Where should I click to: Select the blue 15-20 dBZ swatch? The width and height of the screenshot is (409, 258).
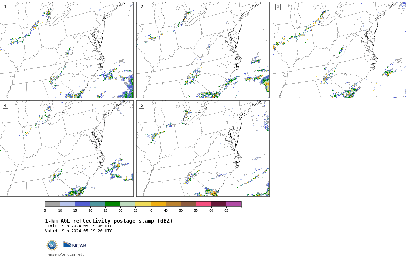coord(83,204)
